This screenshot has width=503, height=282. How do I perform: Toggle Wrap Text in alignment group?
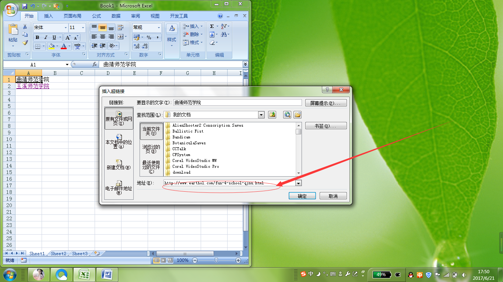tap(120, 28)
